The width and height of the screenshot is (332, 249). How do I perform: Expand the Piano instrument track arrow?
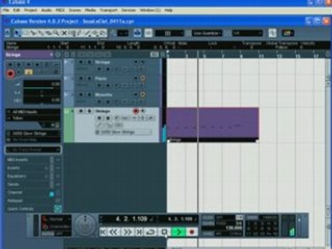click(x=66, y=79)
